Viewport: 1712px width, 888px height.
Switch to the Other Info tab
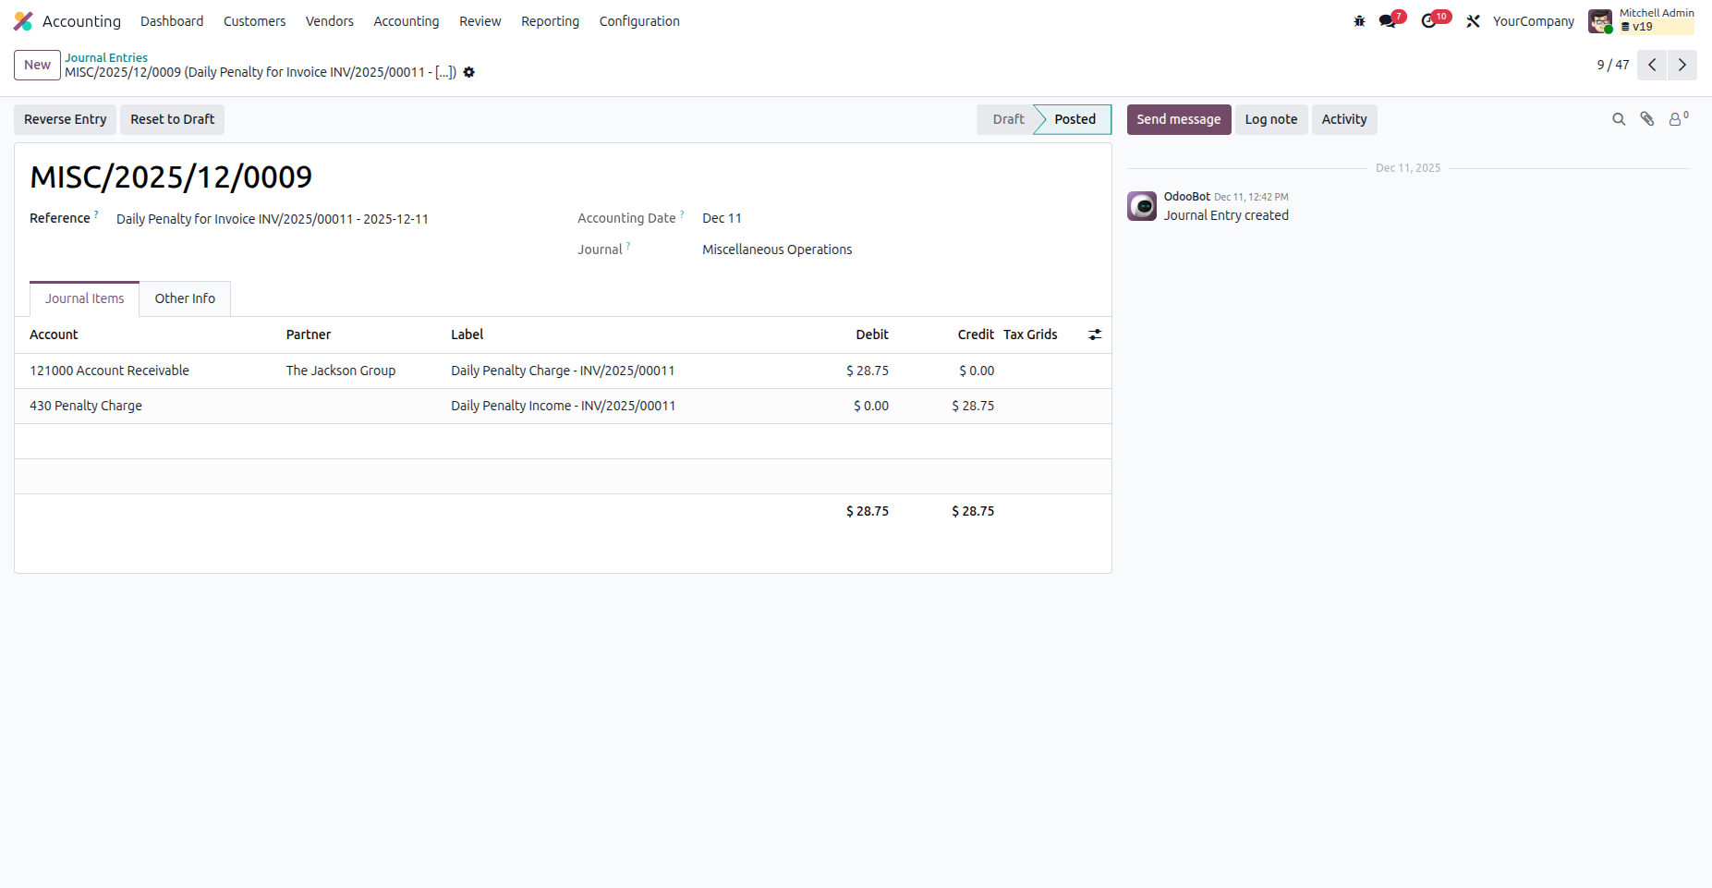coord(185,298)
